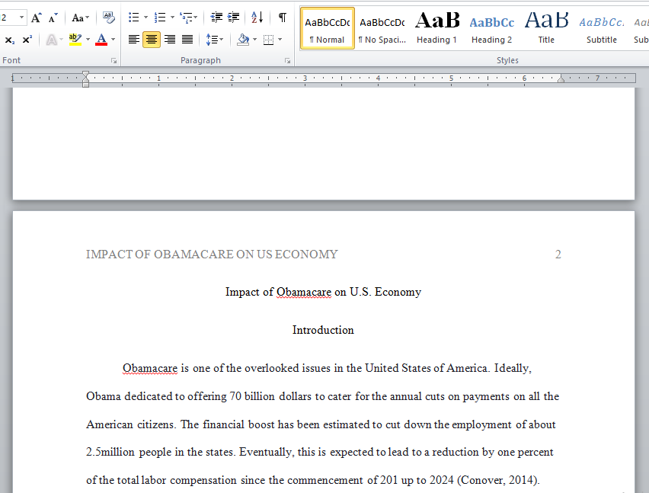
Task: Click the title Impact of Obamacare on U.S. Economy
Action: point(323,293)
